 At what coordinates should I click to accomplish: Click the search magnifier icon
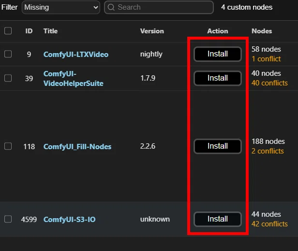click(111, 7)
